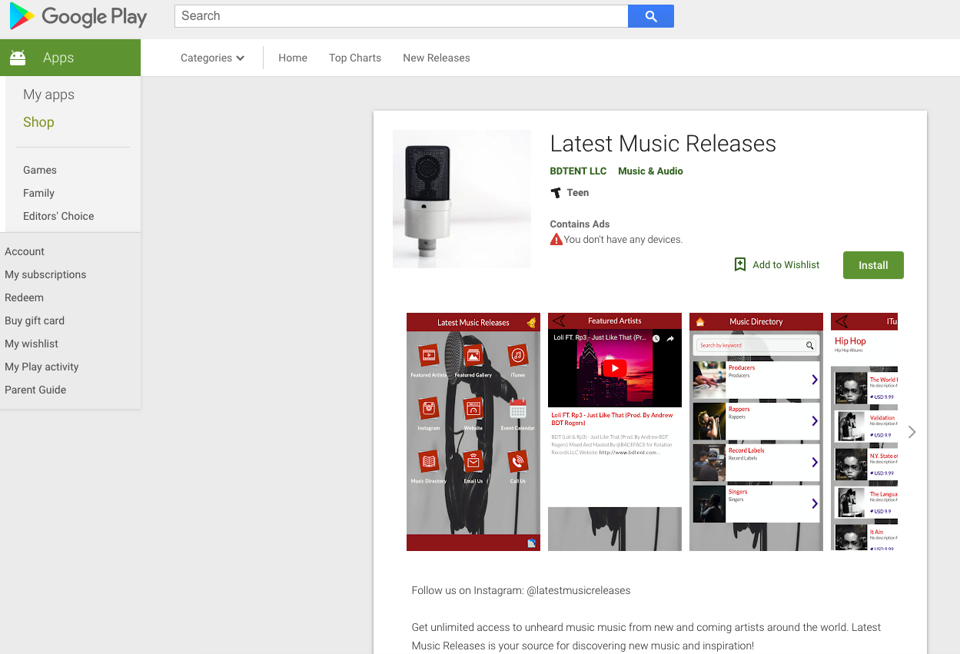Click Contains Ads label
Viewport: 960px width, 654px height.
point(580,224)
